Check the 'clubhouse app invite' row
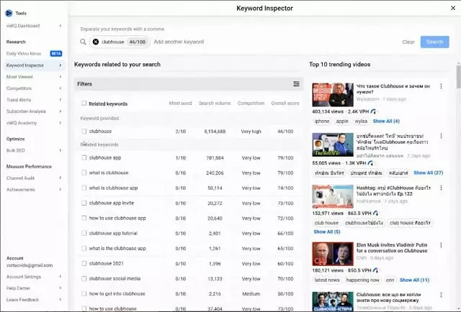The image size is (461, 312). pyautogui.click(x=84, y=203)
